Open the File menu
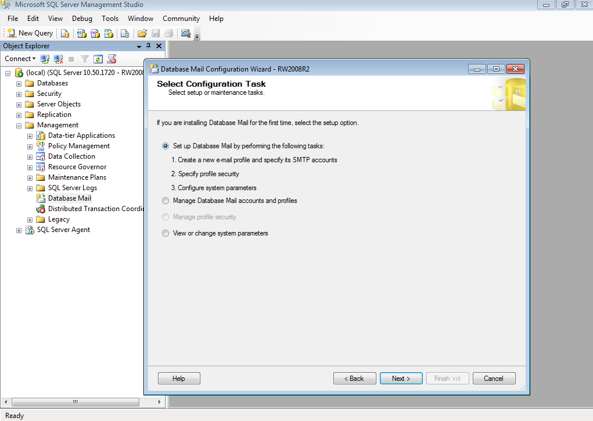The width and height of the screenshot is (593, 421). coord(12,19)
